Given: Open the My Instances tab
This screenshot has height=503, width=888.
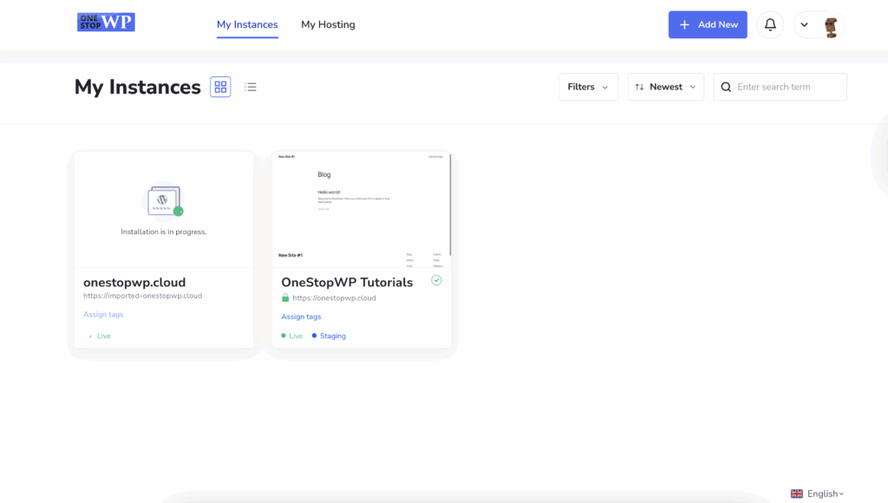Looking at the screenshot, I should click(247, 24).
